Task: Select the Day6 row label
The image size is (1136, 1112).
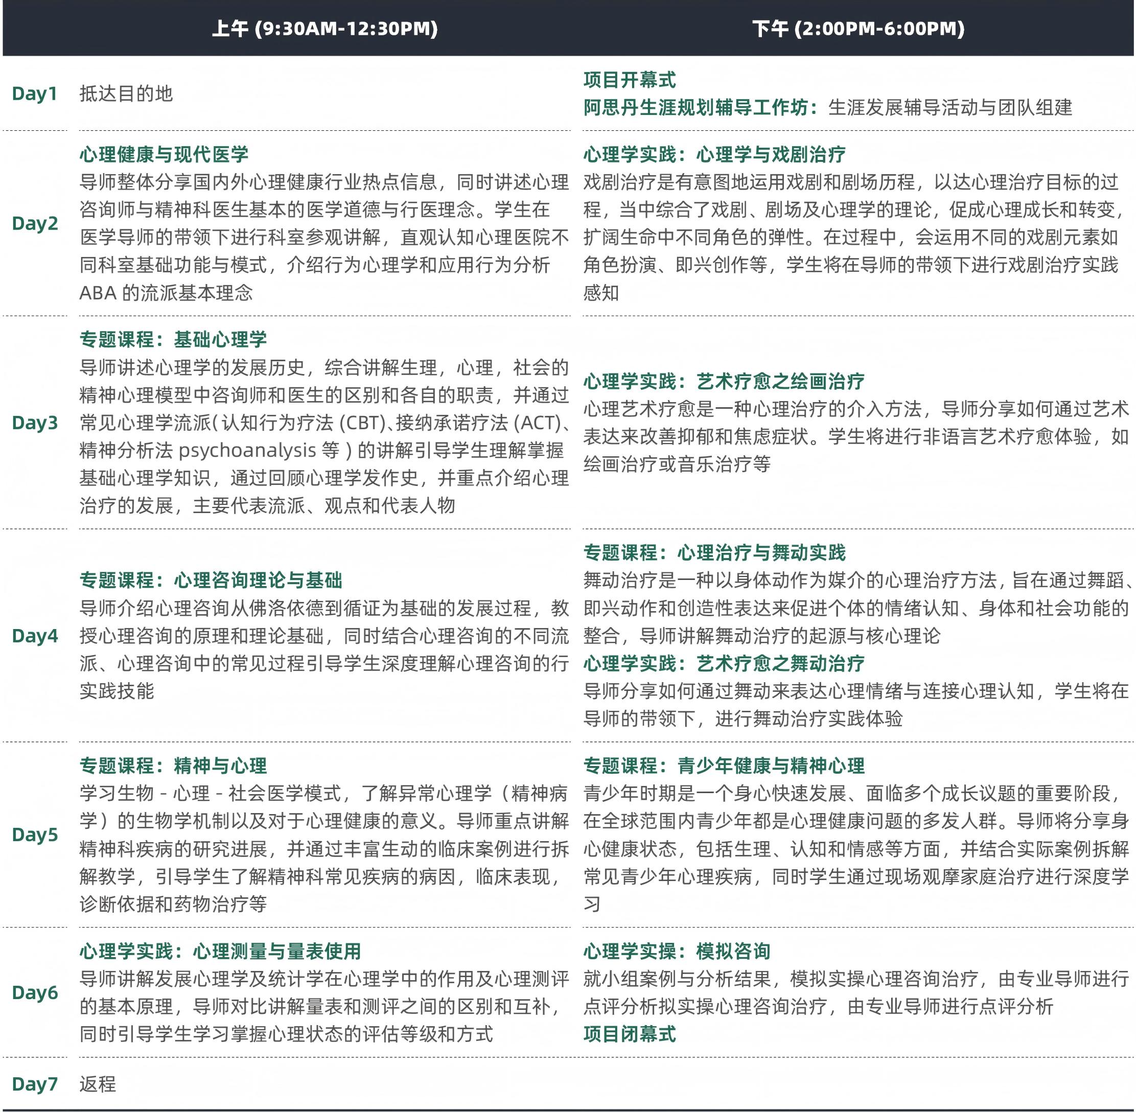Action: click(x=34, y=992)
